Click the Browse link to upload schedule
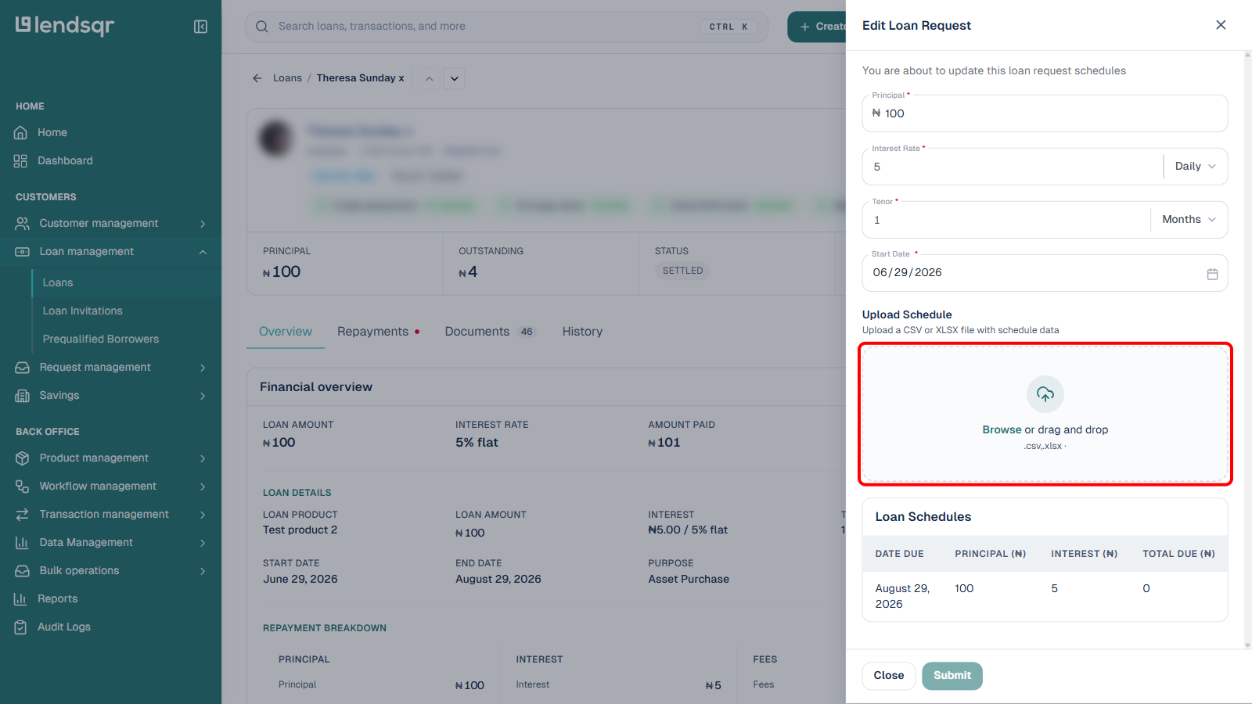Image resolution: width=1252 pixels, height=704 pixels. click(x=1002, y=430)
